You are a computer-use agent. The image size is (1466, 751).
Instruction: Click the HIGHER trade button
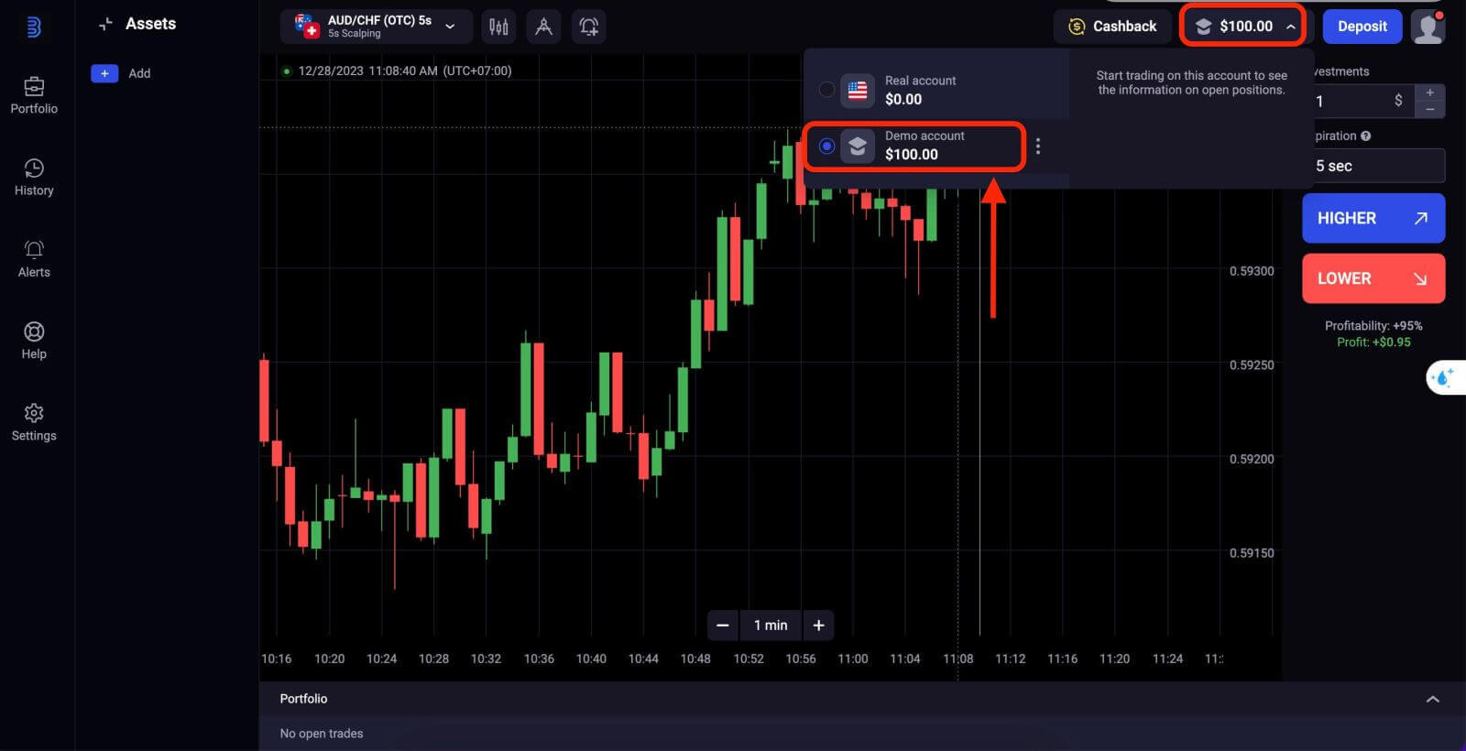coord(1373,218)
